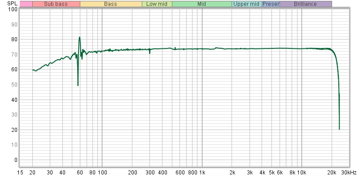The image size is (359, 178).
Task: Click the 0 value on SPL axis
Action: (16, 160)
